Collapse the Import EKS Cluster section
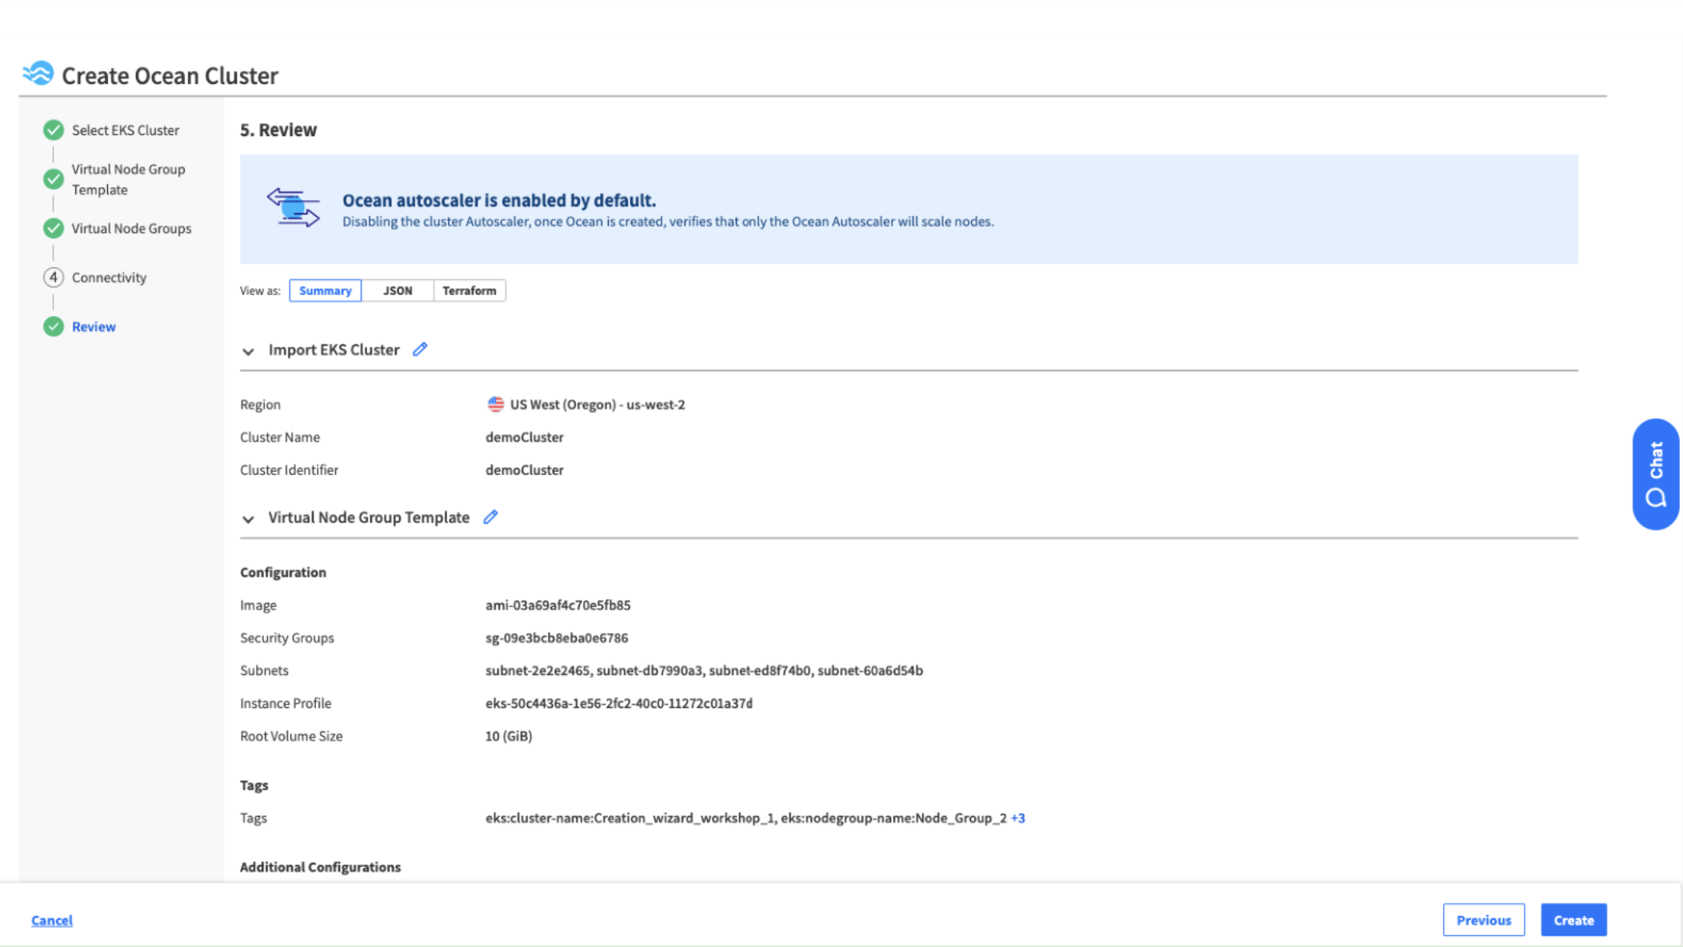Viewport: 1683px width, 947px height. click(x=248, y=351)
